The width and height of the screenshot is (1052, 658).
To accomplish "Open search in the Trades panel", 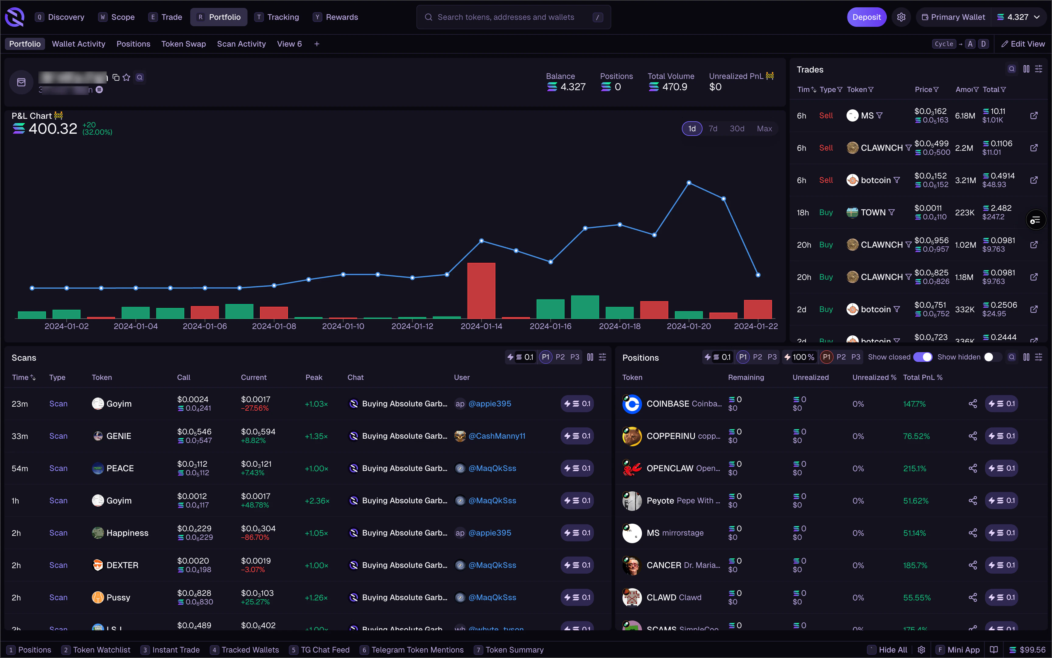I will [x=1012, y=69].
